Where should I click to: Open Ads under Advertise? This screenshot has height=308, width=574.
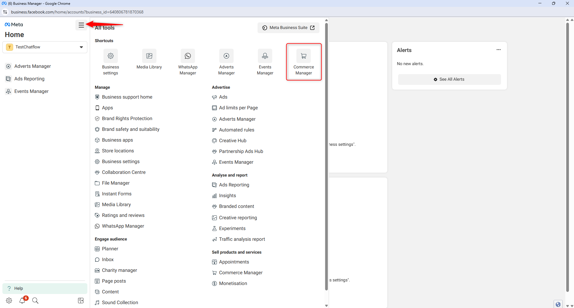[x=220, y=97]
